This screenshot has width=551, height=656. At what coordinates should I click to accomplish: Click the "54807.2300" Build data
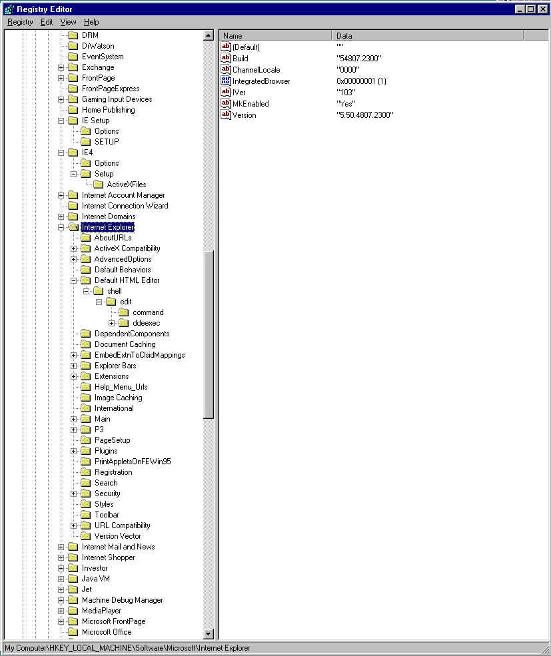pos(359,59)
